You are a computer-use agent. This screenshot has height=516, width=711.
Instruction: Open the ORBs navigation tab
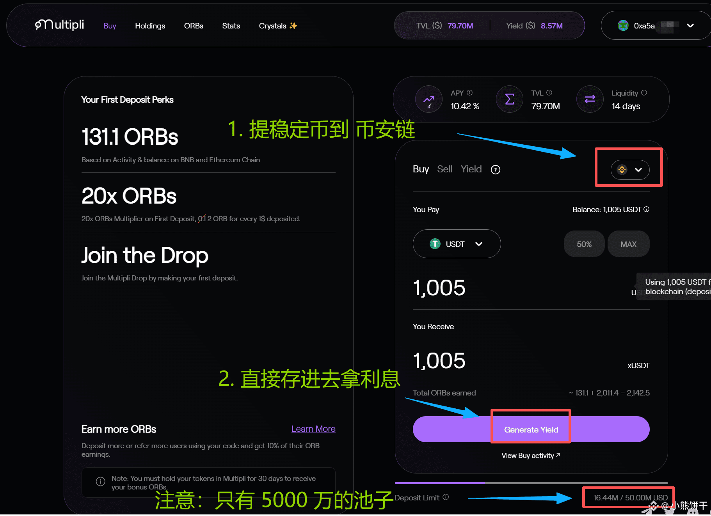pyautogui.click(x=194, y=26)
